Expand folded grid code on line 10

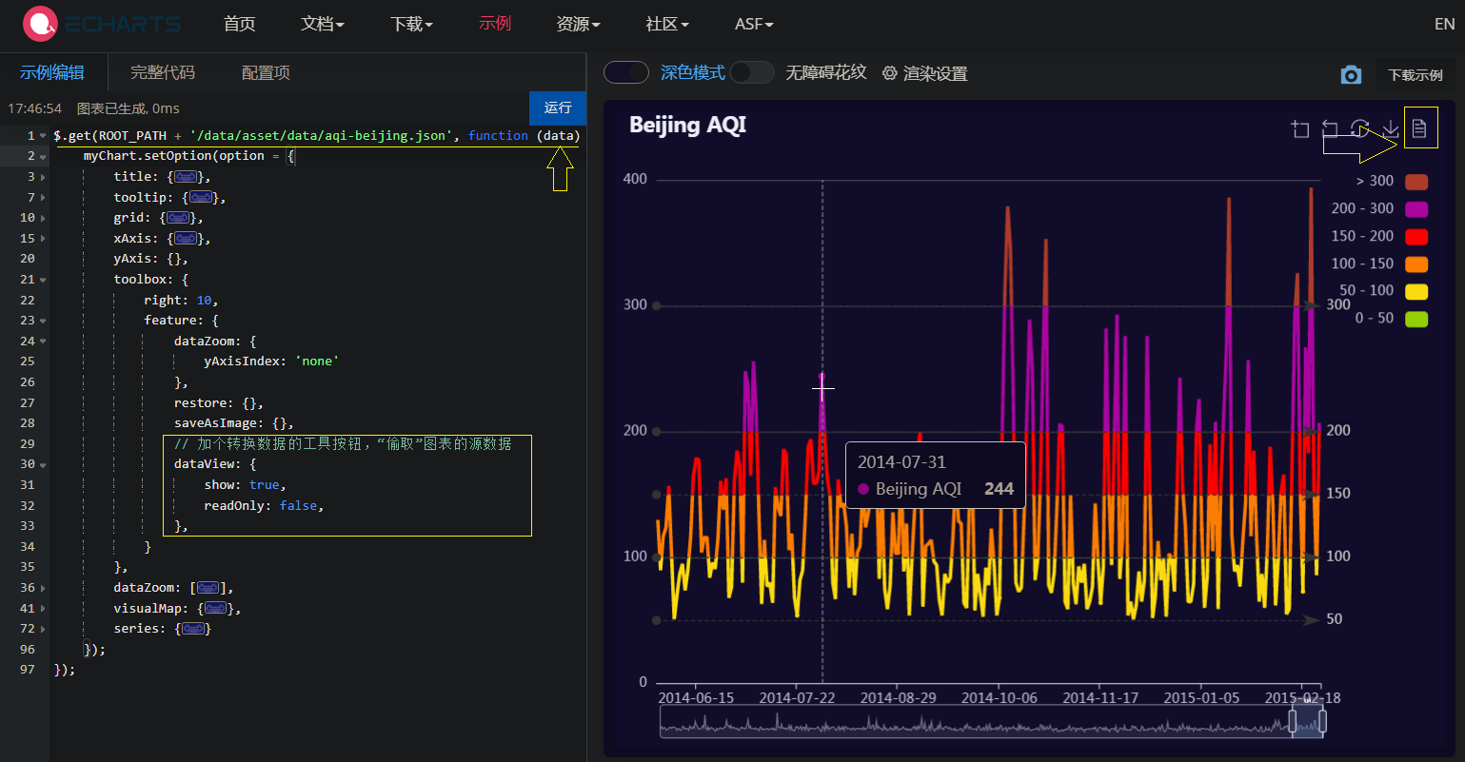(43, 218)
